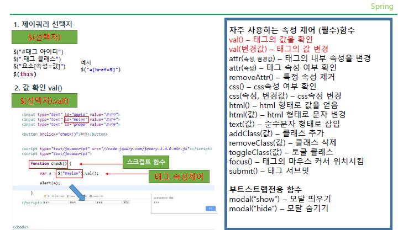Click 'removeClass(값) – 클래스 삭제'
This screenshot has width=403, height=230.
tap(282, 143)
